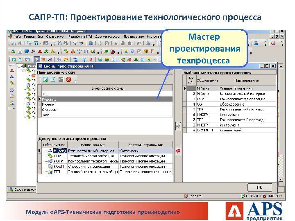Click the edit scheme pencil icon

click(53, 80)
